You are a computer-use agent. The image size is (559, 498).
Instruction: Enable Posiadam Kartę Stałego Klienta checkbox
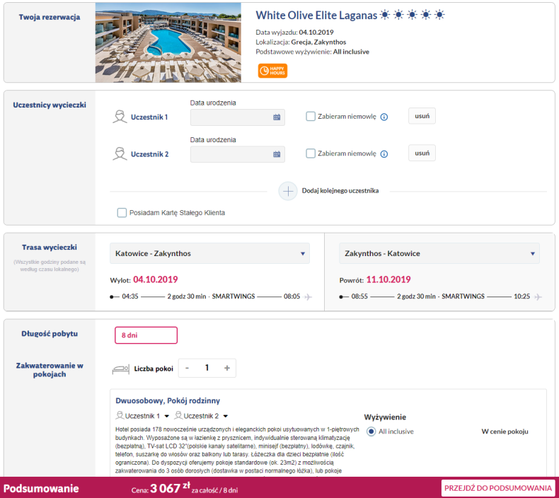tap(122, 213)
